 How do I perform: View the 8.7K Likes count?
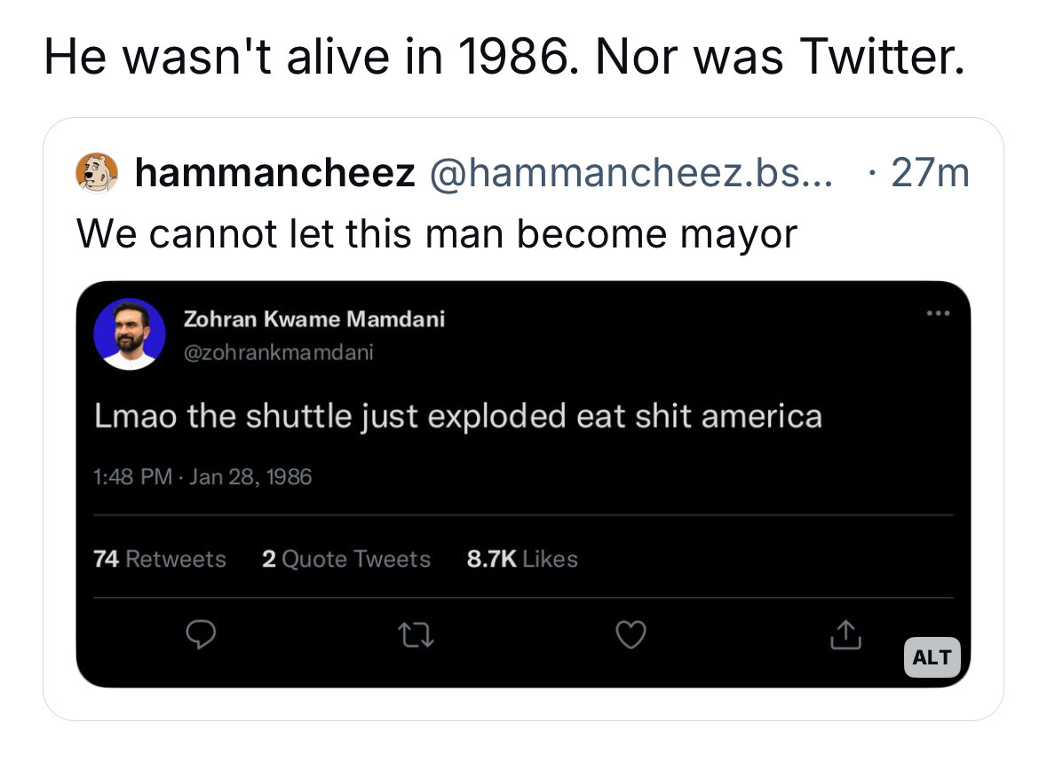[522, 559]
